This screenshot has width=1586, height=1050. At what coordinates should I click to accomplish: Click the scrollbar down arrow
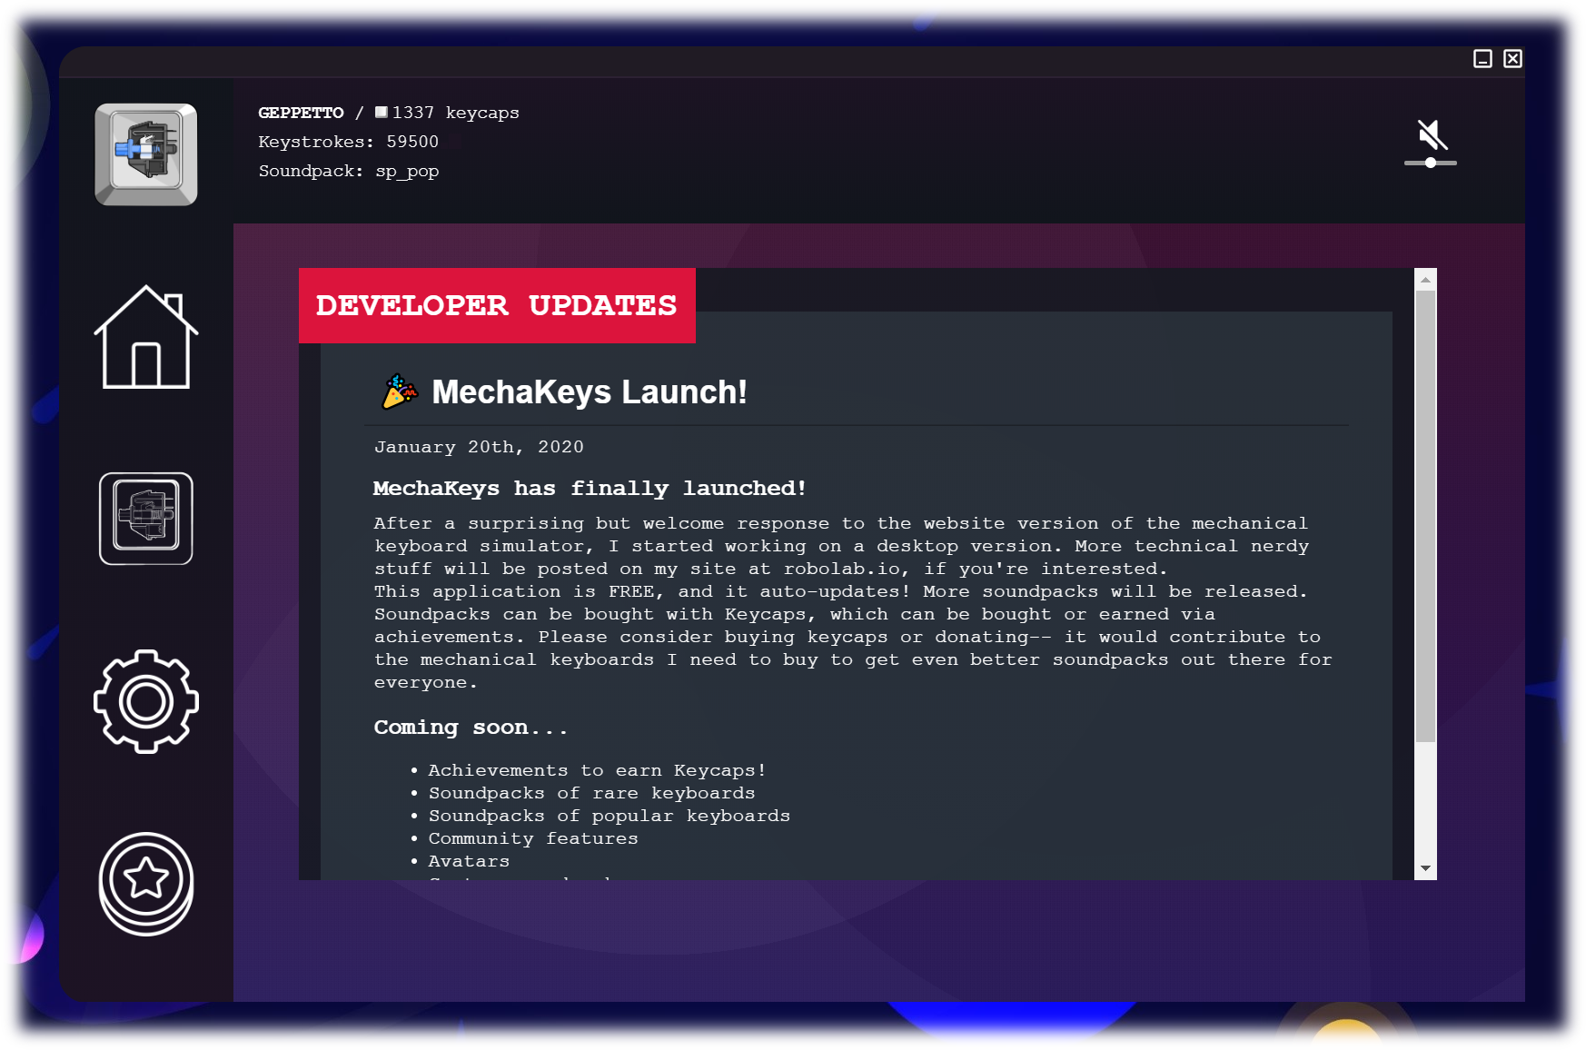tap(1425, 868)
